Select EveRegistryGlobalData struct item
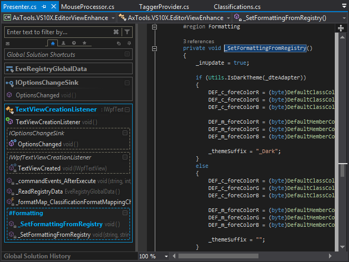The image size is (349, 262). coord(68,69)
